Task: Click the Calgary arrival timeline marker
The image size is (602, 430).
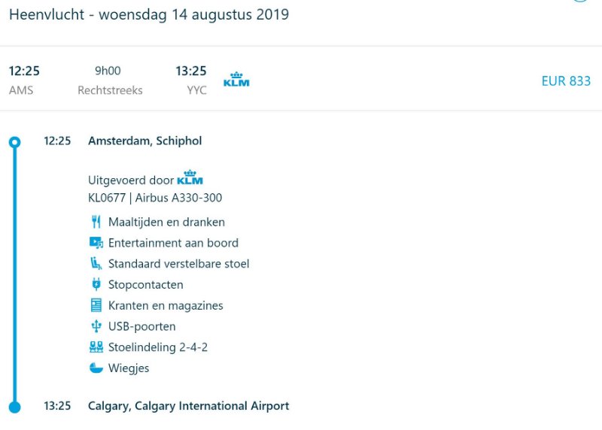Action: pyautogui.click(x=14, y=407)
